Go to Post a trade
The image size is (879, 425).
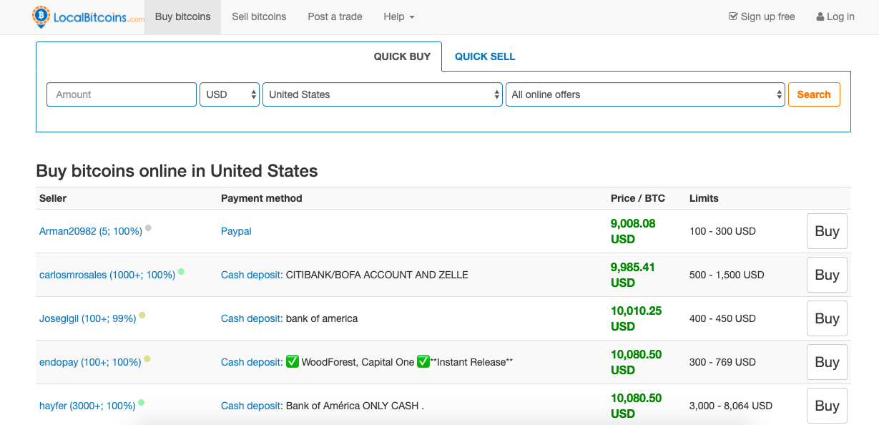335,16
